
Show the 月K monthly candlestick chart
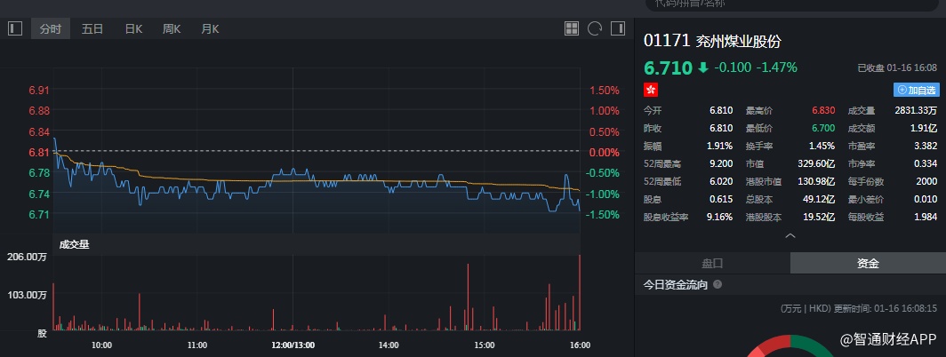(x=210, y=28)
